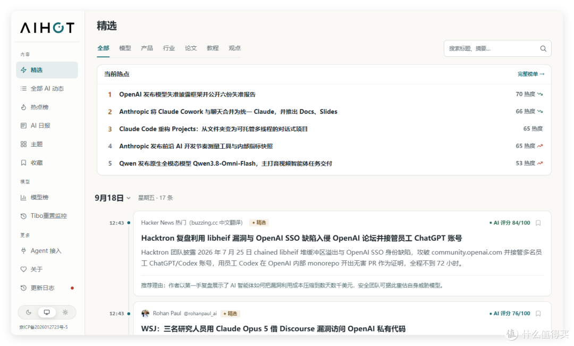Screen dimensions: 574x346
Task: Click 精选 badge on Hacktron article
Action: point(259,223)
